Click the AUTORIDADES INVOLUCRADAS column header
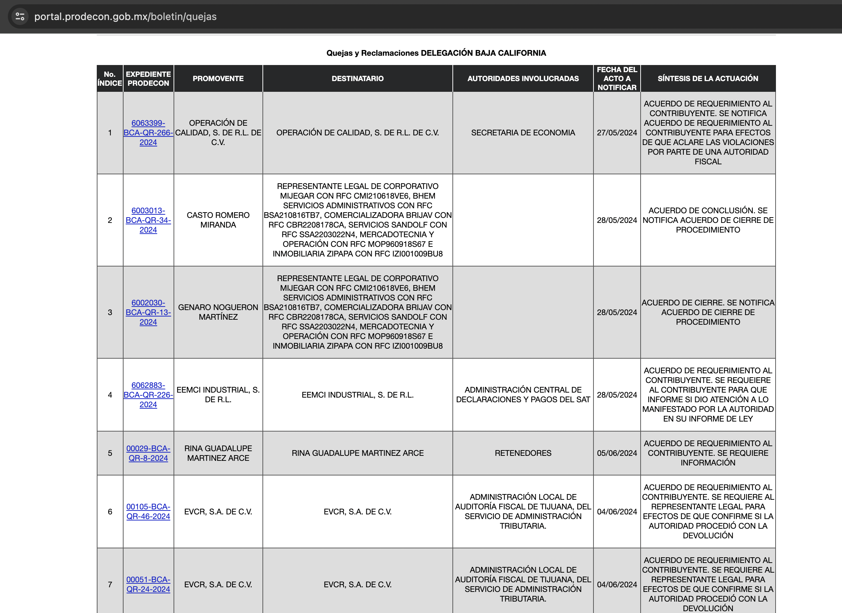The height and width of the screenshot is (613, 842). [523, 78]
